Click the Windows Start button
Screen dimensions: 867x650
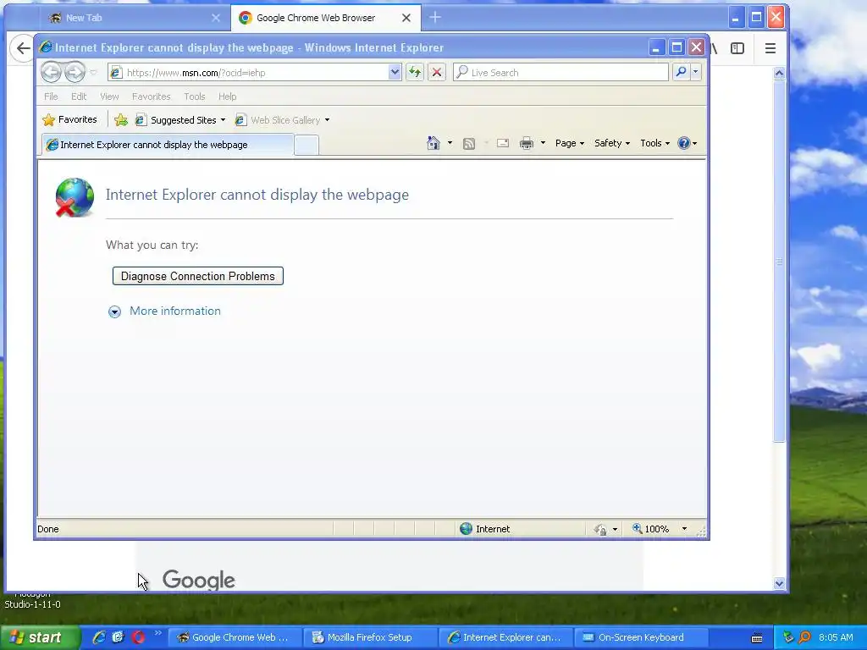coord(39,637)
